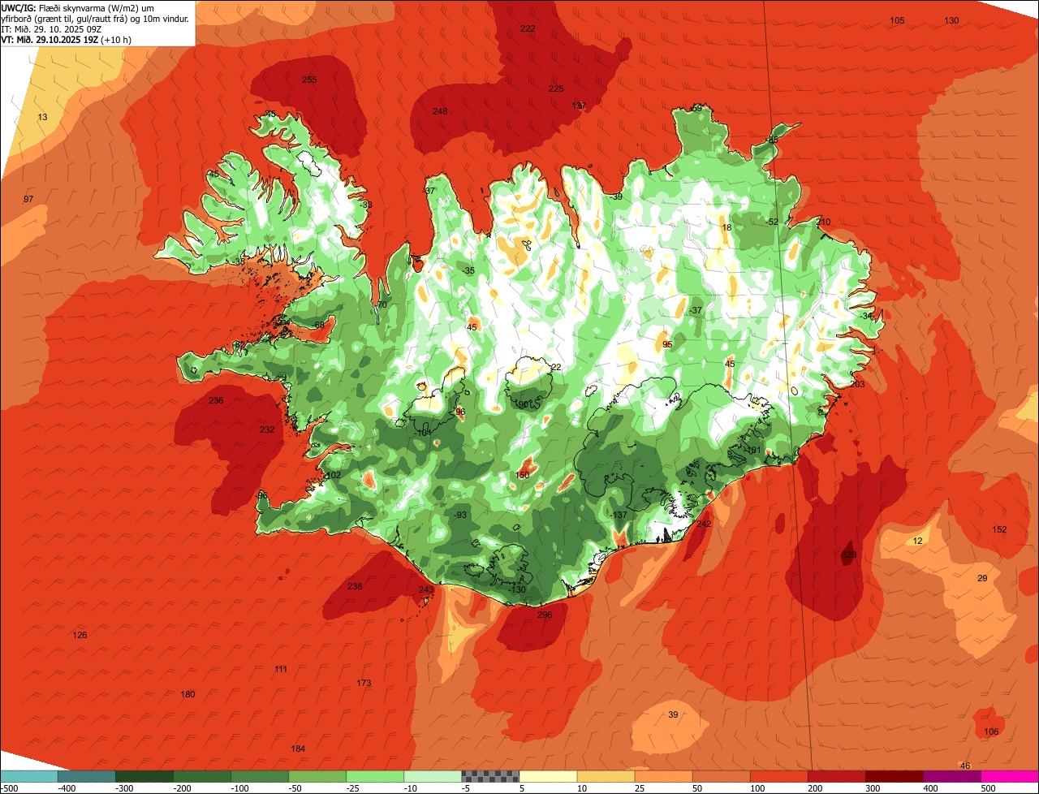
Task: Select the ocean value 173
Action: coord(364,684)
